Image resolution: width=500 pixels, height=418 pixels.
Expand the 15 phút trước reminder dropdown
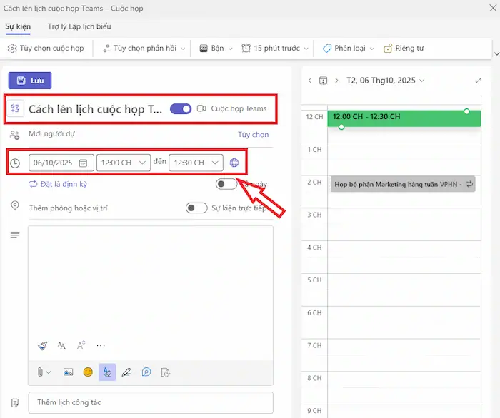[274, 49]
